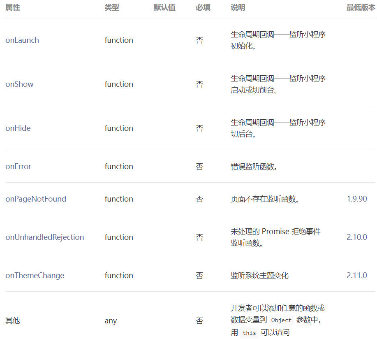Click the description mentioning 切后台
The width and height of the screenshot is (377, 339).
click(278, 128)
